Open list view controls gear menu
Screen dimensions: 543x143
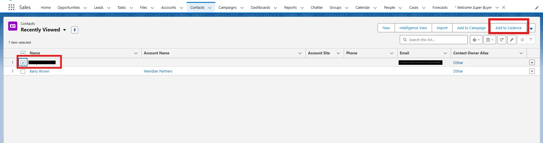[476, 40]
